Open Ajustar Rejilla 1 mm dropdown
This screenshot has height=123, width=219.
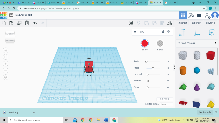166,104
